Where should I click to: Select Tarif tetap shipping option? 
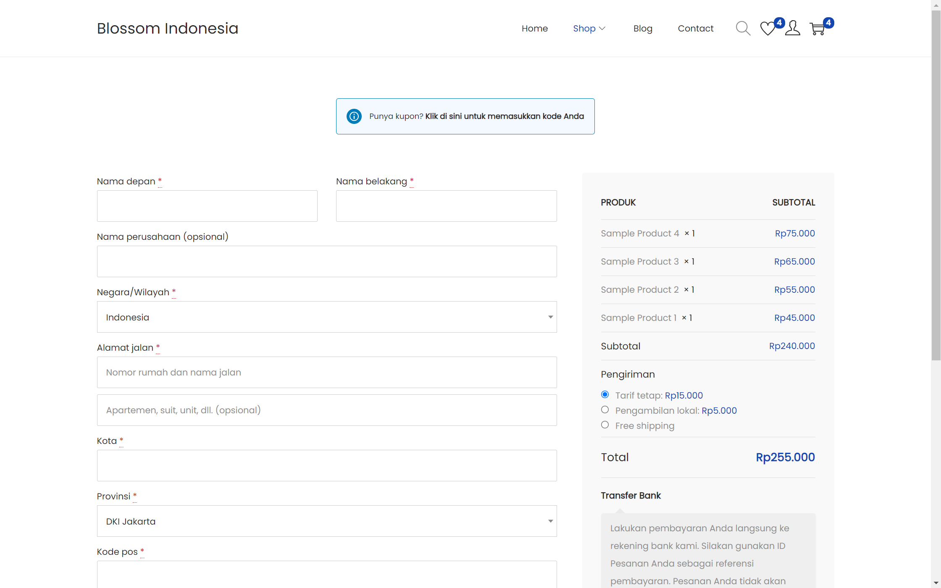point(605,394)
